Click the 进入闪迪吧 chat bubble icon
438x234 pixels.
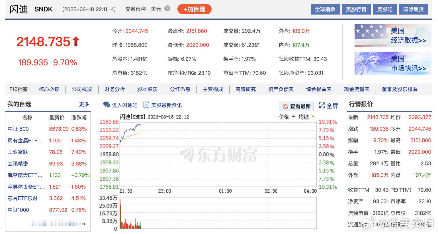pyautogui.click(x=107, y=105)
